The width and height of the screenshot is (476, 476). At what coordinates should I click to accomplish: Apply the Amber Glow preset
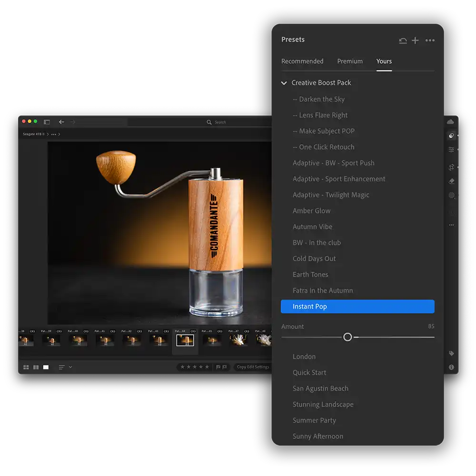(x=311, y=211)
